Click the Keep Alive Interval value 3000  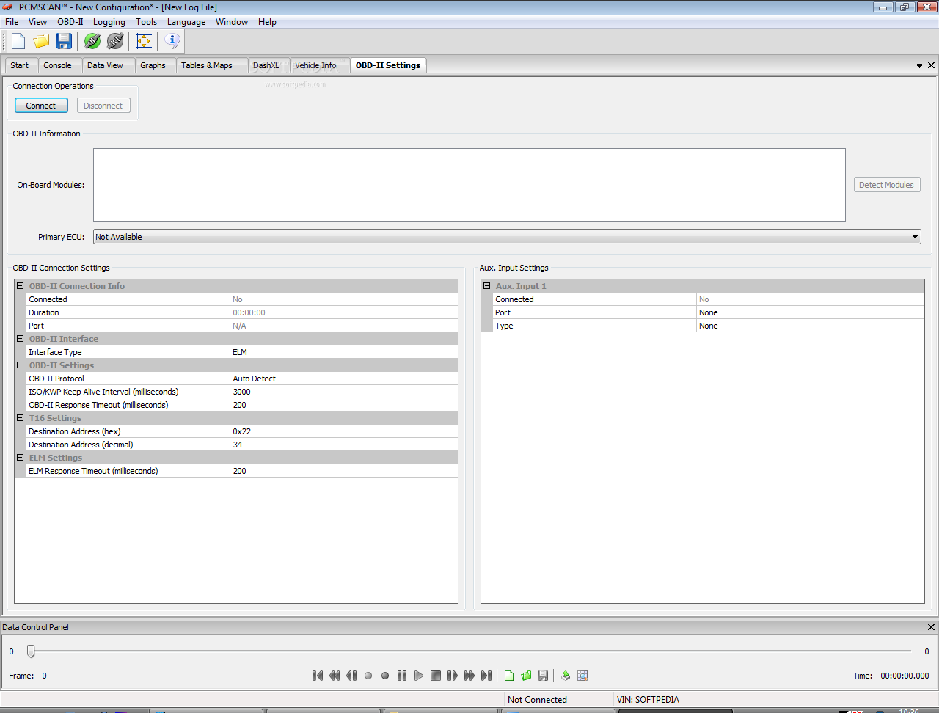[x=344, y=392]
